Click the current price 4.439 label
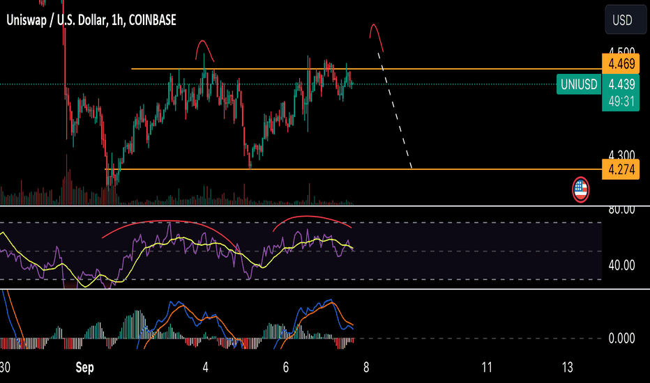650x383 pixels. pyautogui.click(x=621, y=84)
